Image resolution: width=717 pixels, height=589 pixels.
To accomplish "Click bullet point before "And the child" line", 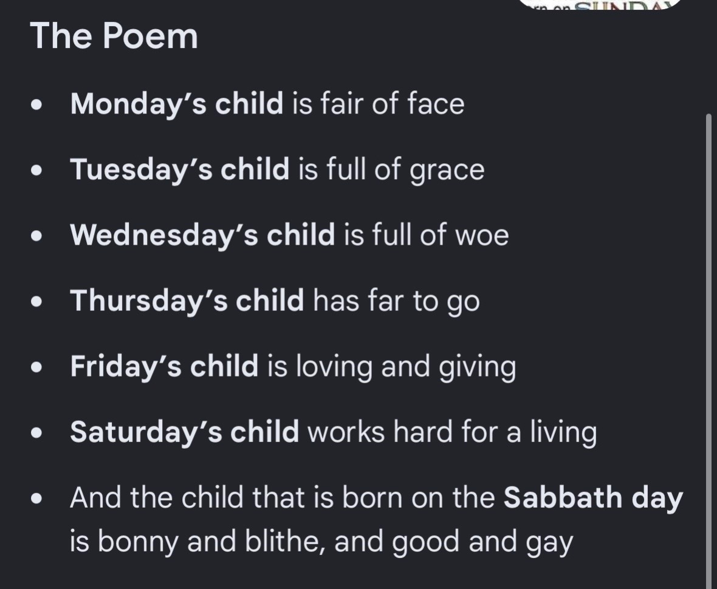I will pos(36,499).
